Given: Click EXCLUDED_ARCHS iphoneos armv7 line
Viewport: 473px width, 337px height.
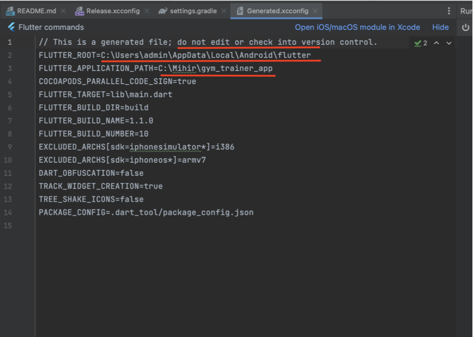Looking at the screenshot, I should tap(122, 160).
